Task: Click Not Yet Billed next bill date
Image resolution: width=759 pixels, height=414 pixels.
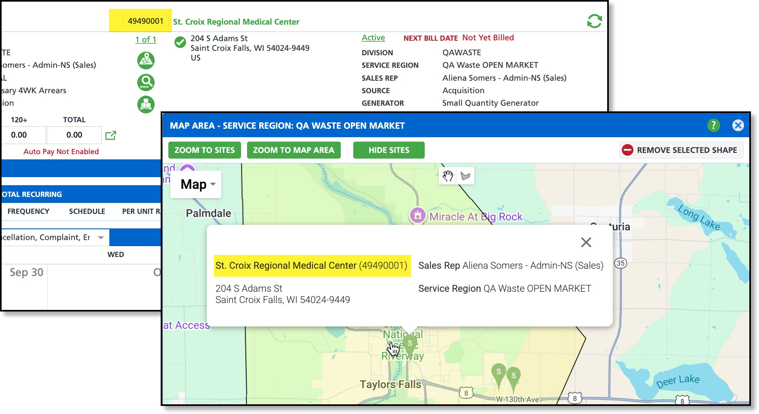Action: click(488, 38)
